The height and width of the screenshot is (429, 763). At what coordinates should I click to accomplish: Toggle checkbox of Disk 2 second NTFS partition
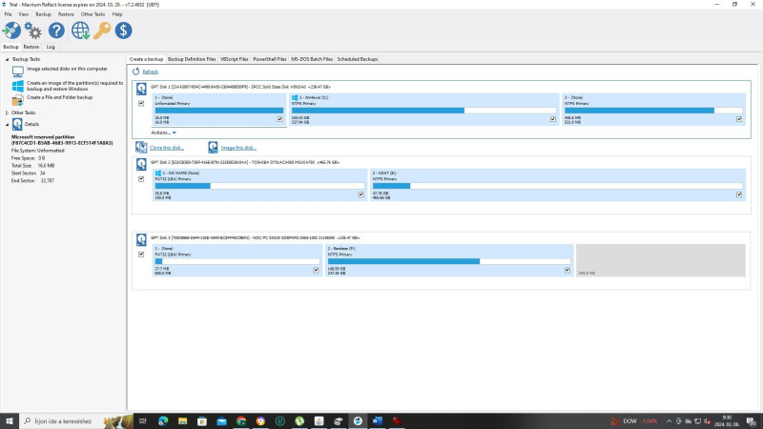click(739, 194)
